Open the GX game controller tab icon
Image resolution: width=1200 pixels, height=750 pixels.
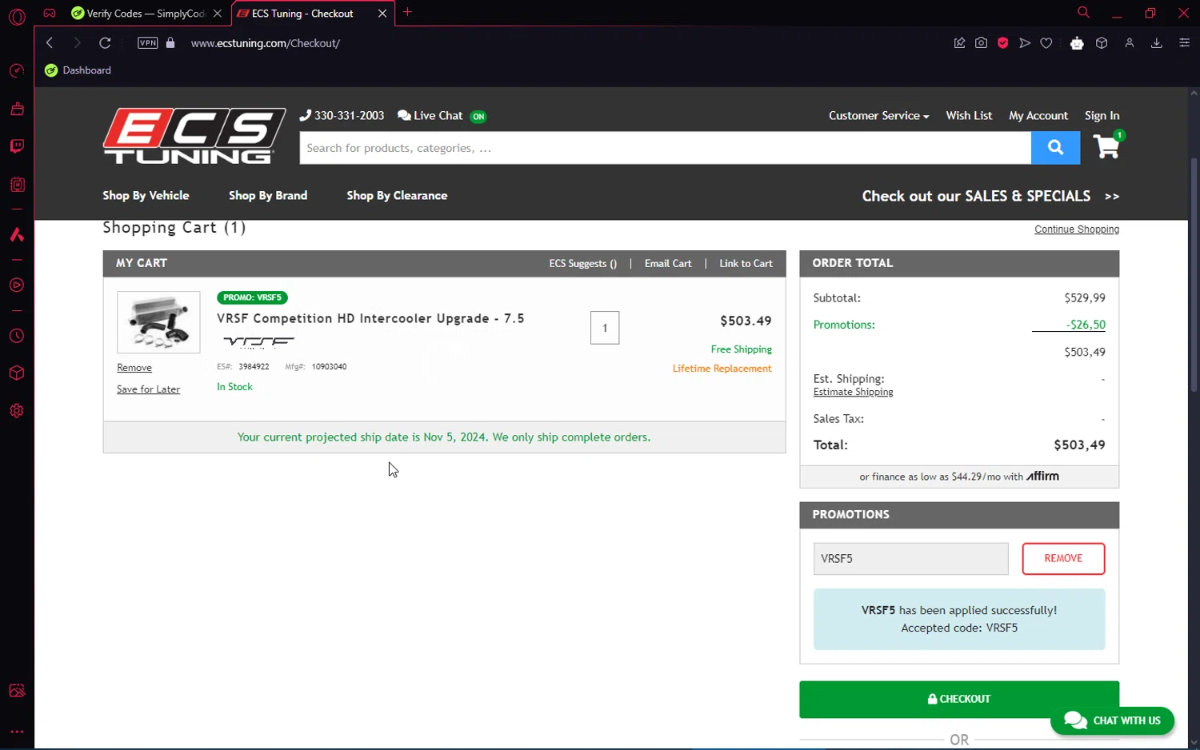point(50,13)
